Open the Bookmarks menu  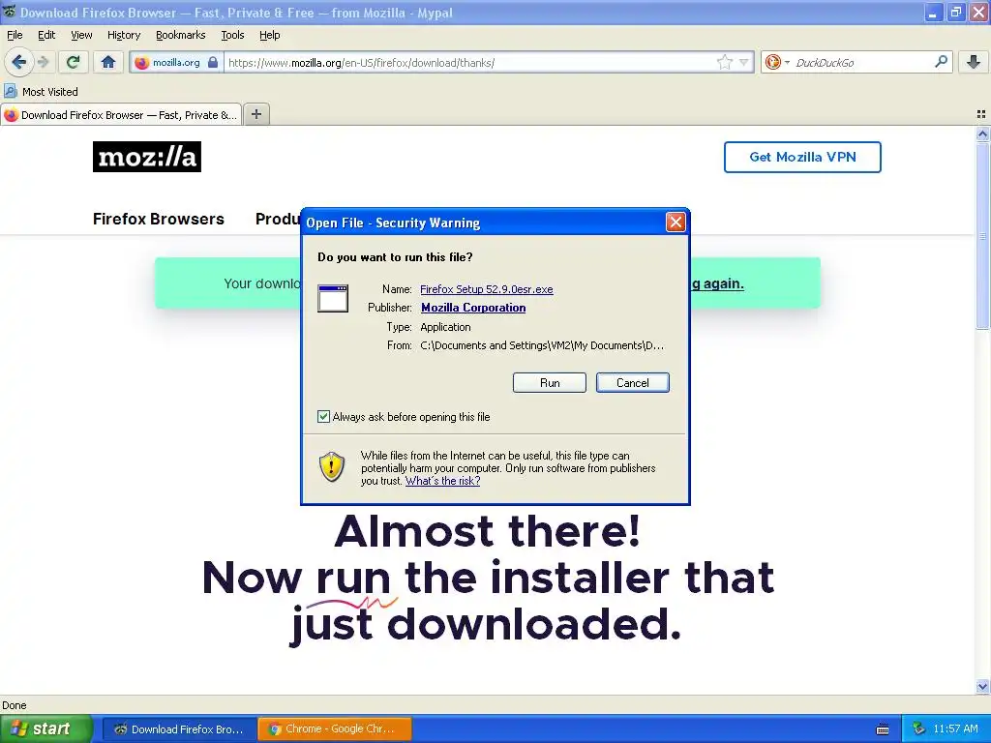coord(181,35)
